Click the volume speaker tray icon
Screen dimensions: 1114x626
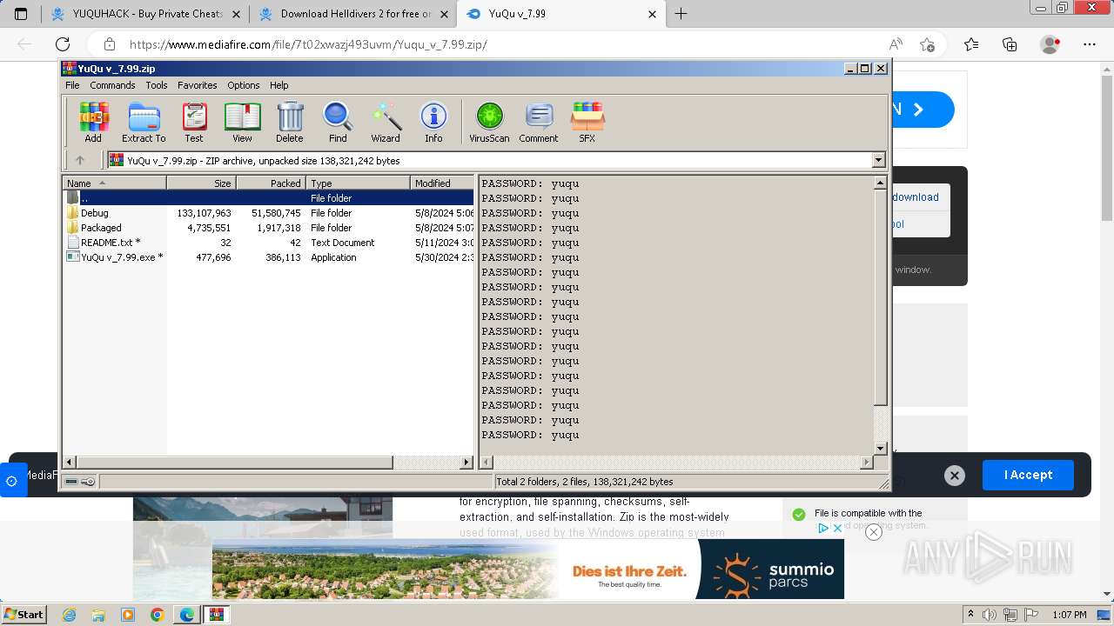[989, 615]
